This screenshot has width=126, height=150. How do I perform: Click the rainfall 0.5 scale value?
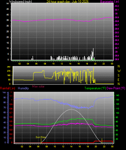[x=11, y=121]
